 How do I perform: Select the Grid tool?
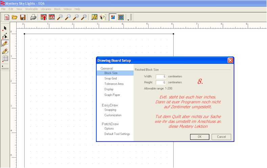point(5,59)
